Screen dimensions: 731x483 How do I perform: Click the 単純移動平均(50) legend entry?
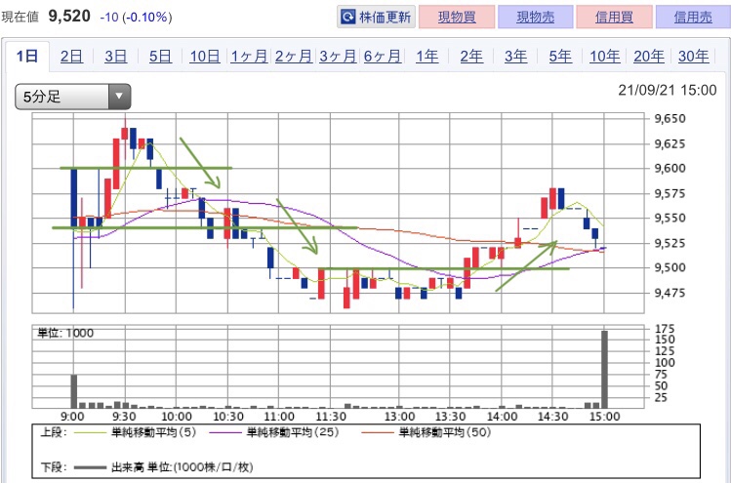tap(426, 432)
